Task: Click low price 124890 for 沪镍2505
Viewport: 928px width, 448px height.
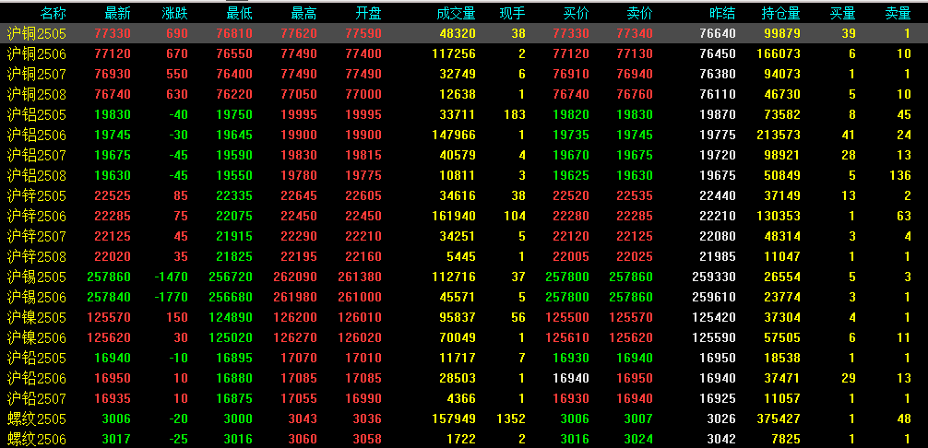Action: pos(231,317)
